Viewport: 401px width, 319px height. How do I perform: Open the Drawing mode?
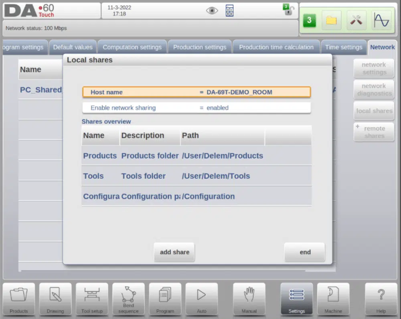tap(55, 299)
